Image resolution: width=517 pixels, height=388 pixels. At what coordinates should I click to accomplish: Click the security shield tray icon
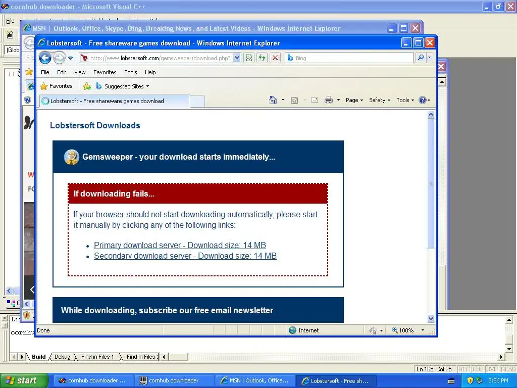pyautogui.click(x=470, y=381)
